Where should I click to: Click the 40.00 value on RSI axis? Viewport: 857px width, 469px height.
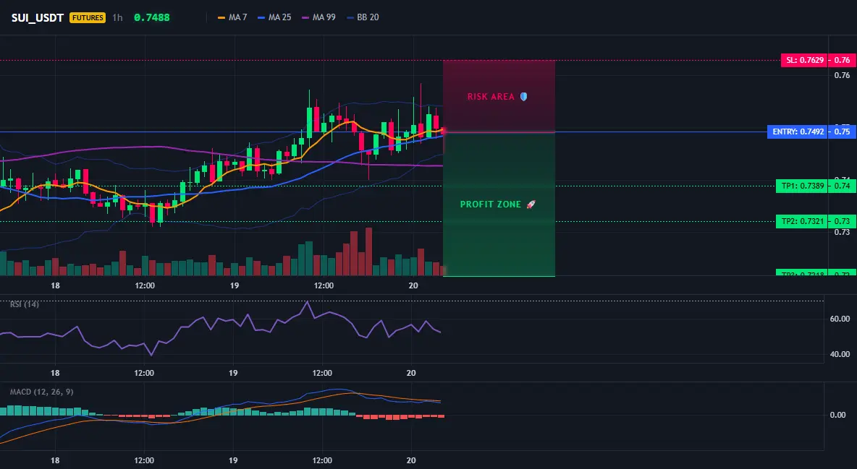click(x=840, y=354)
